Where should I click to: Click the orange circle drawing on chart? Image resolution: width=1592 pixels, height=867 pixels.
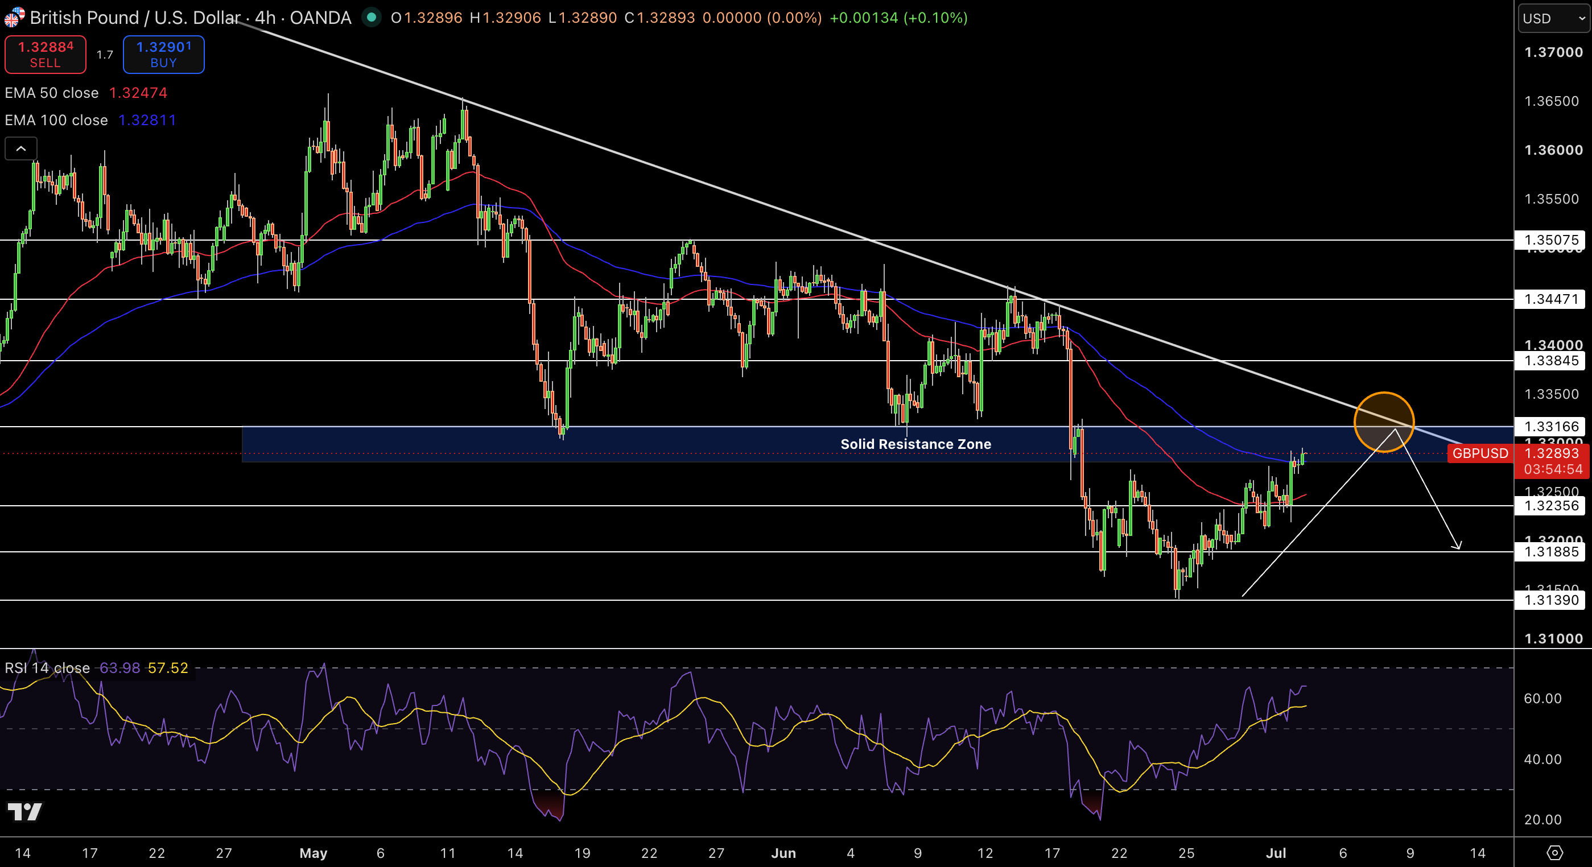coord(1384,422)
